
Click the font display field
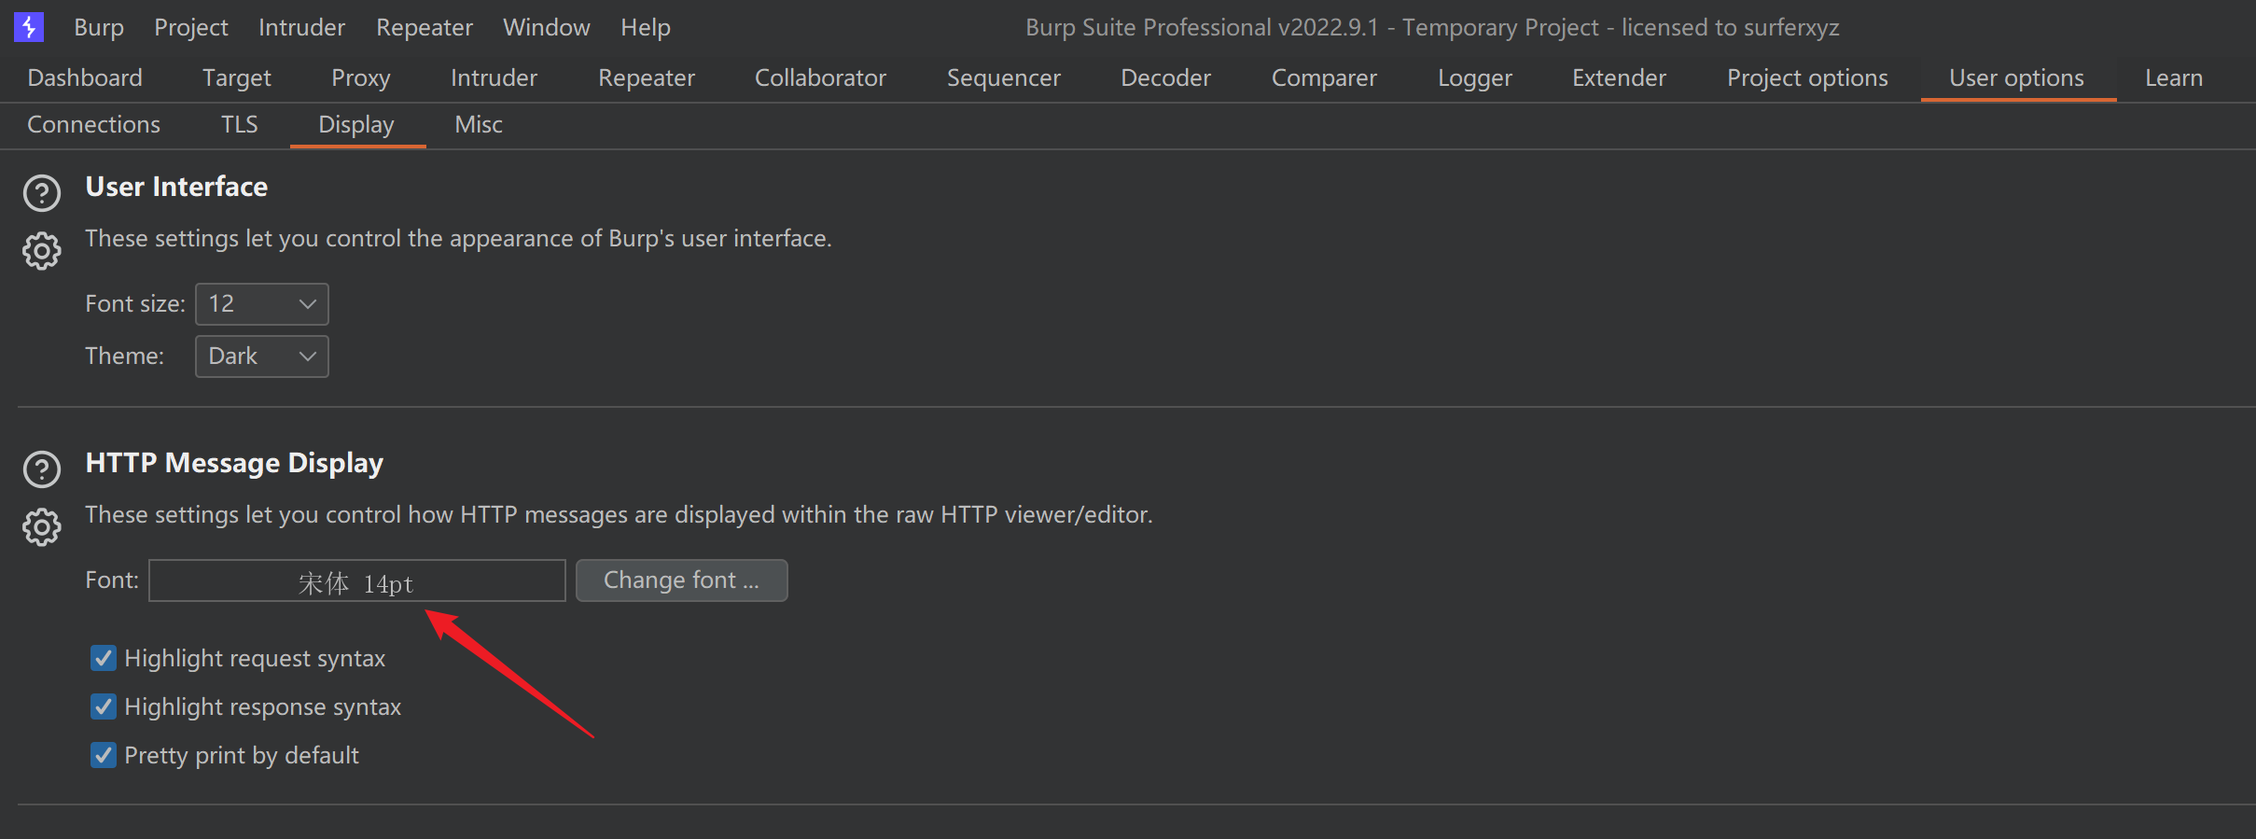[357, 580]
